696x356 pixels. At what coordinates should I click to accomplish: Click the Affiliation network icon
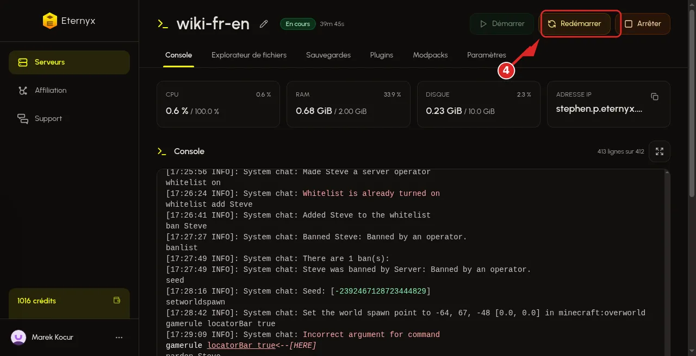23,91
